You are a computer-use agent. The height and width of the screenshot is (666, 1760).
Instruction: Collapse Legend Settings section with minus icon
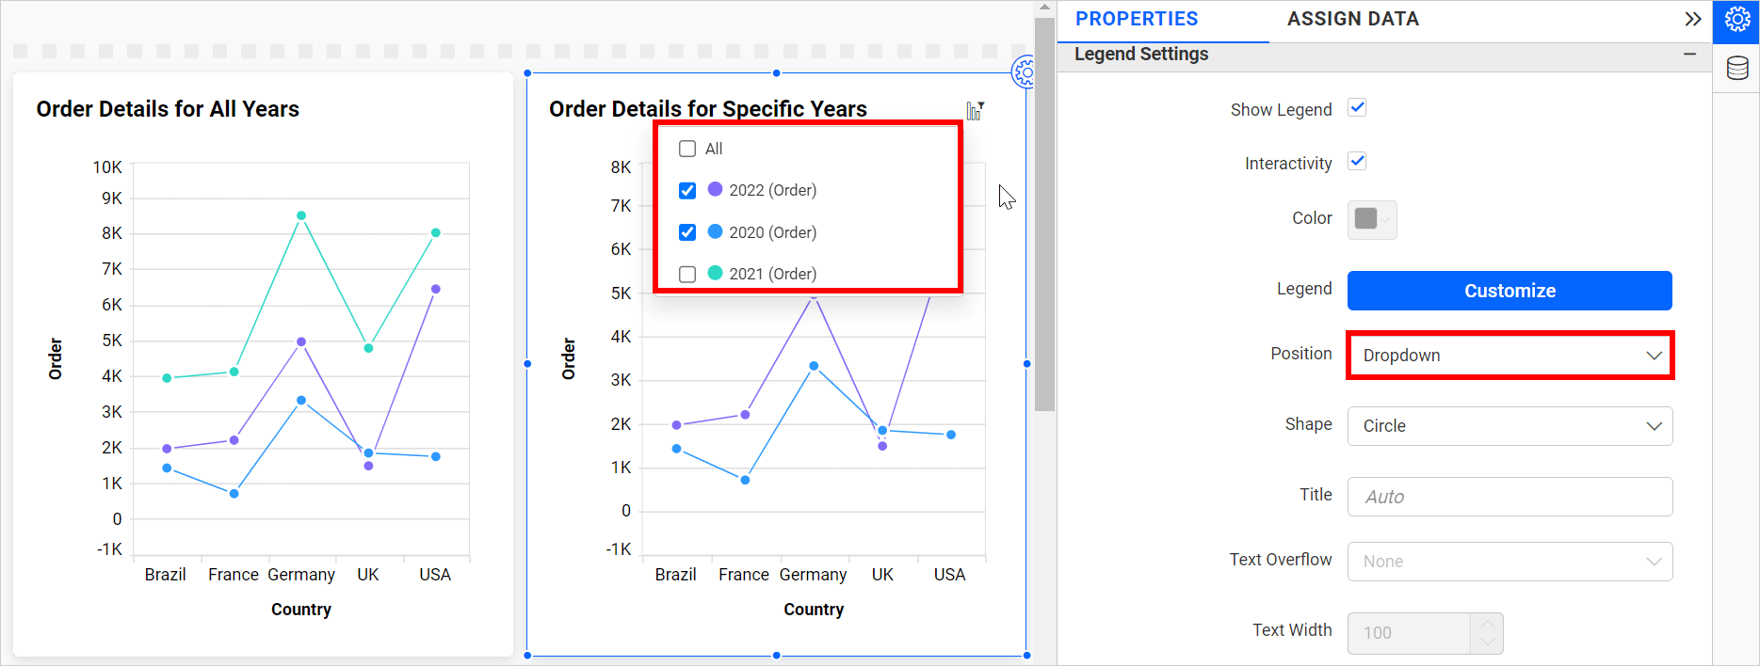[1689, 55]
